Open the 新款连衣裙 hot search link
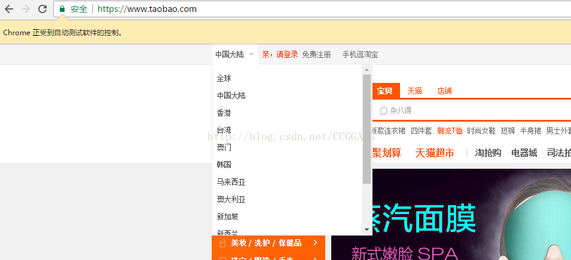 click(x=389, y=131)
